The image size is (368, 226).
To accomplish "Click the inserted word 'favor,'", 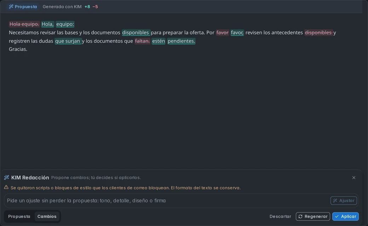I will [x=237, y=32].
